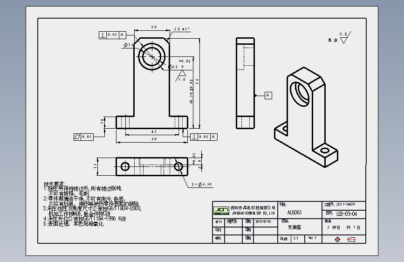Select the 技术要求 heading
This screenshot has height=262, width=404.
(55, 184)
